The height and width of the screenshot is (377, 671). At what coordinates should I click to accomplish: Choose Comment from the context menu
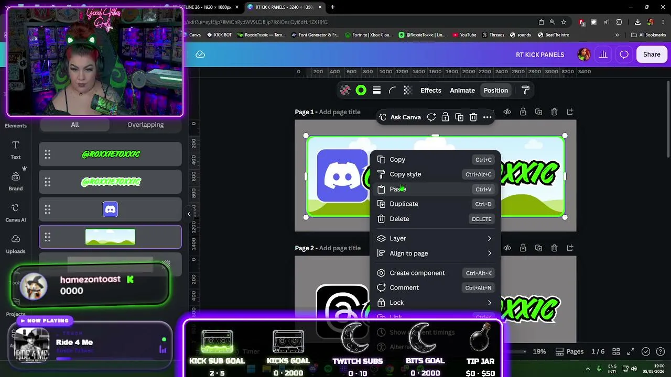pyautogui.click(x=435, y=287)
